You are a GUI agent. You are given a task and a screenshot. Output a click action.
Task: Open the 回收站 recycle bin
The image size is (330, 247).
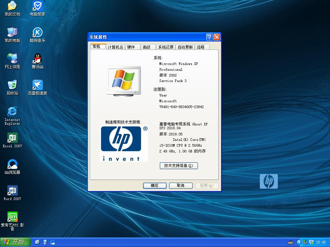click(x=12, y=85)
